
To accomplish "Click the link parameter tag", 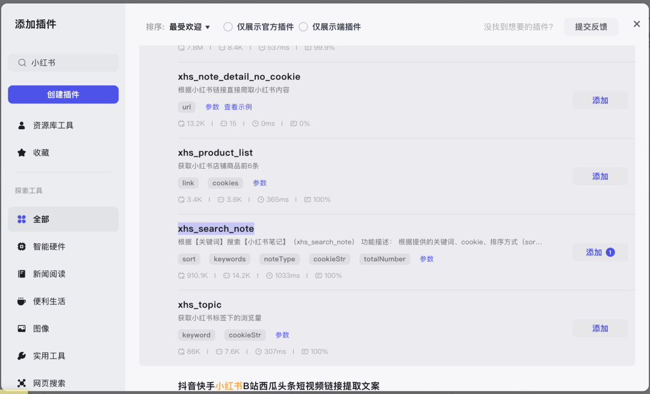I will click(188, 183).
